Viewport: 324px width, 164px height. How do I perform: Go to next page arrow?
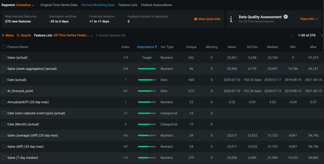tap(322, 35)
